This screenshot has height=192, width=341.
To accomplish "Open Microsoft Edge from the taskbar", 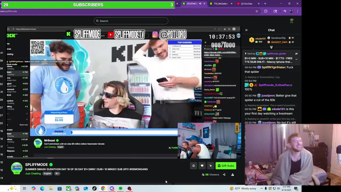I will (42, 189).
